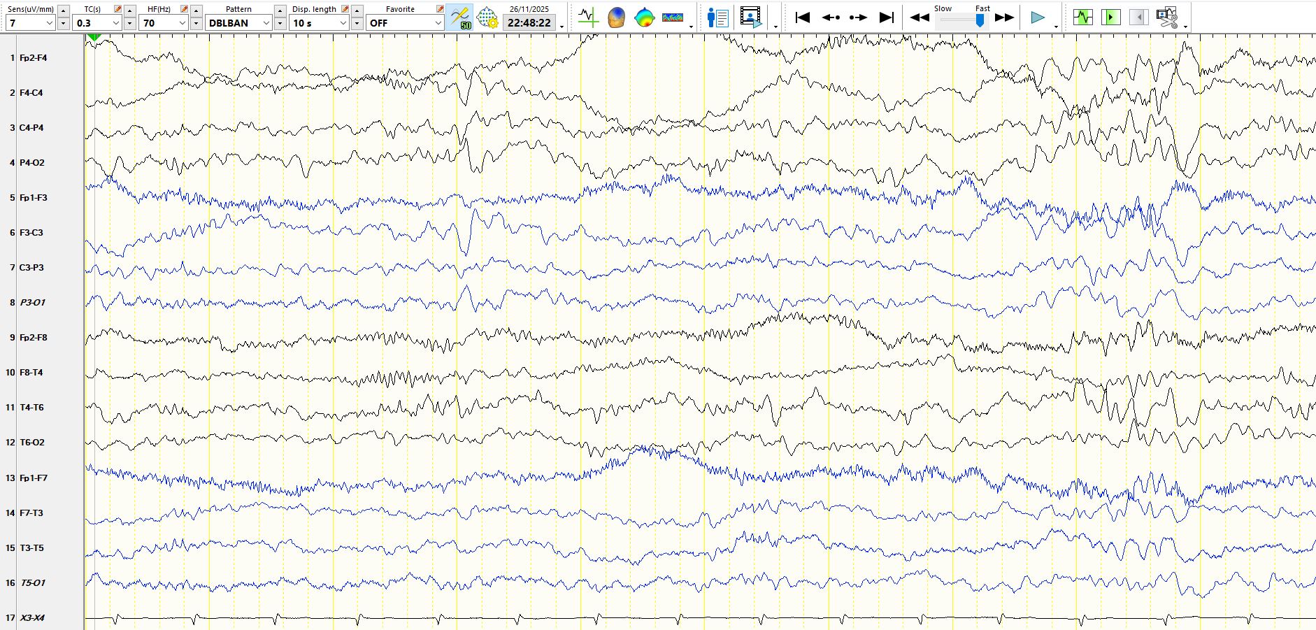This screenshot has height=630, width=1316.
Task: Click the 22:48:22 time display
Action: click(529, 22)
